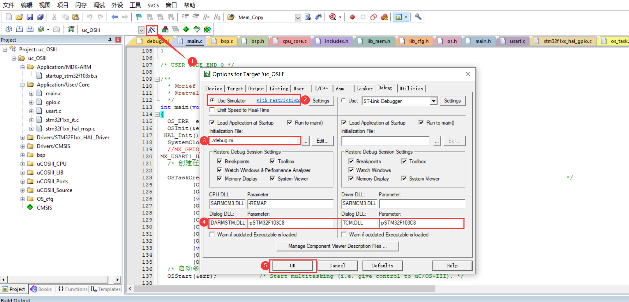Image resolution: width=629 pixels, height=302 pixels.
Task: Insert a bookmark with the blue flag icon
Action: point(139,17)
